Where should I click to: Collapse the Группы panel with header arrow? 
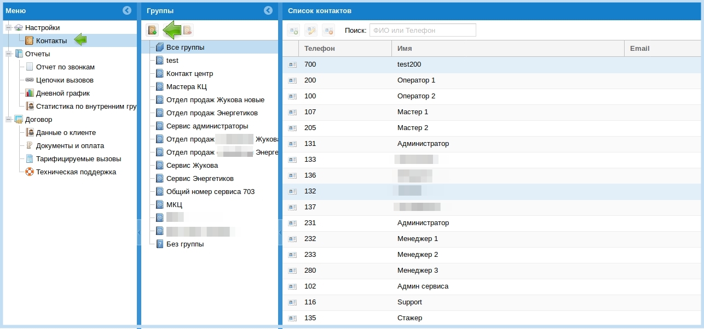[268, 10]
